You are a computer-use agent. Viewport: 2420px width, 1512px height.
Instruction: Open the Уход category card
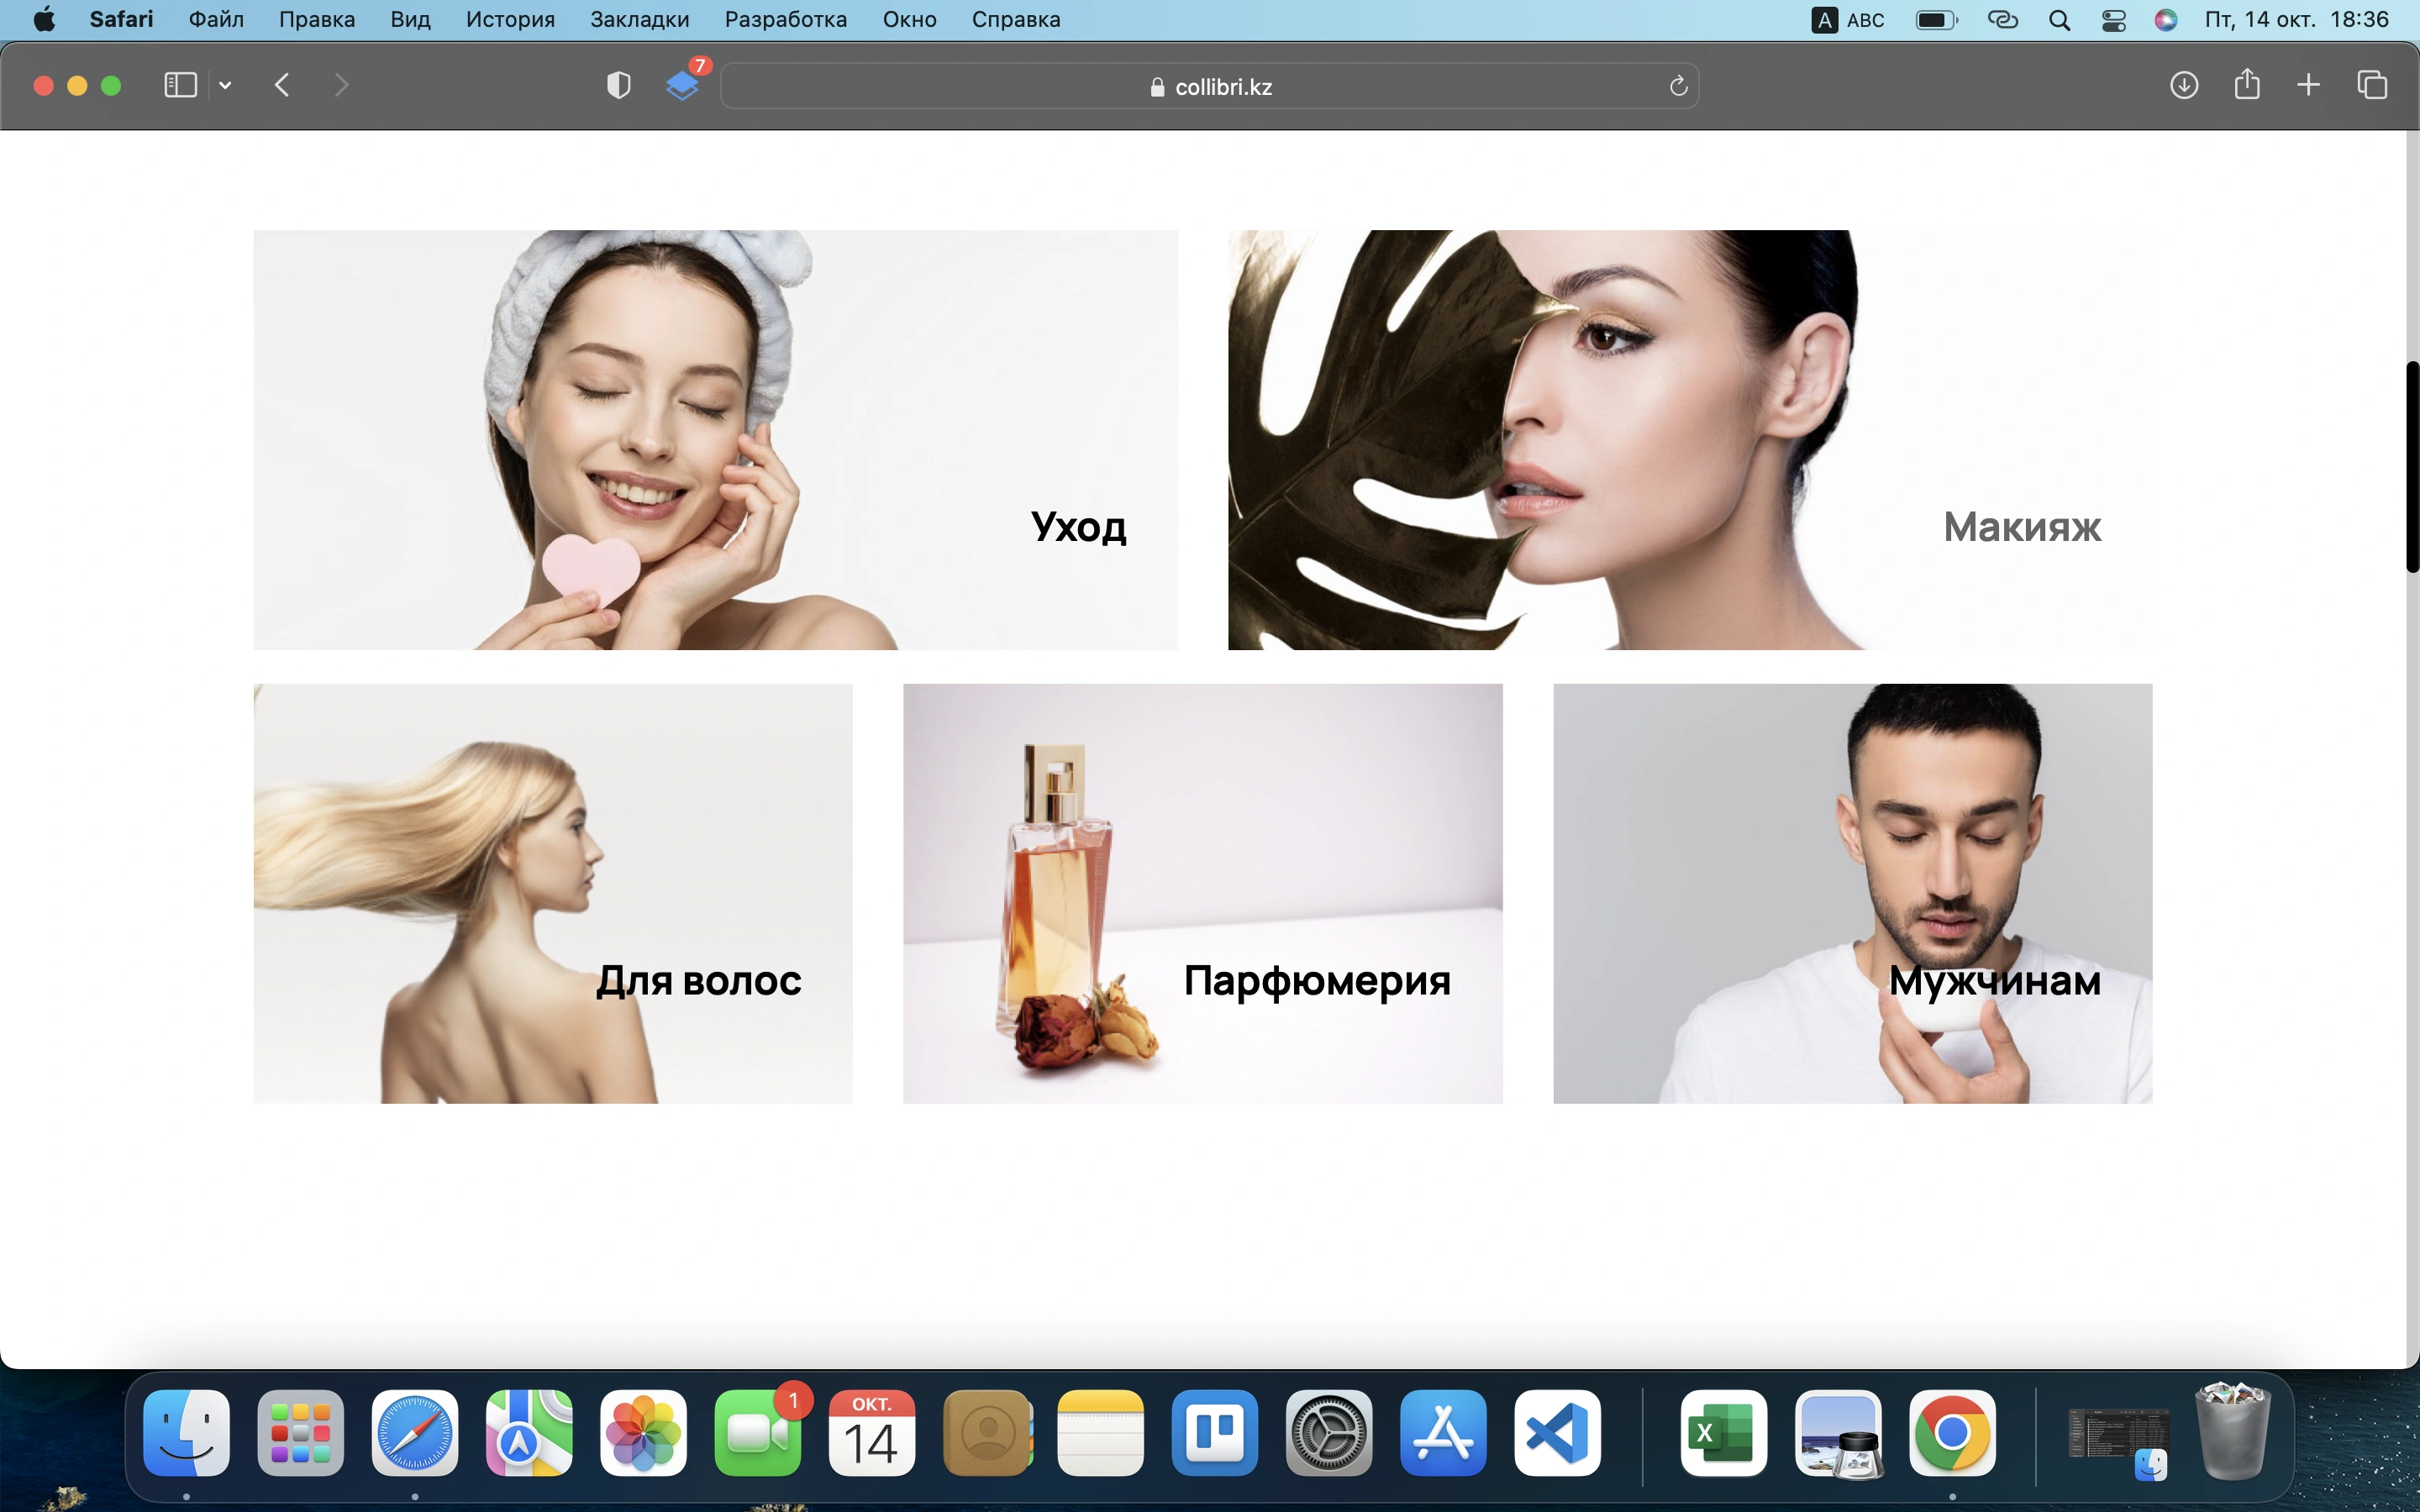point(715,440)
